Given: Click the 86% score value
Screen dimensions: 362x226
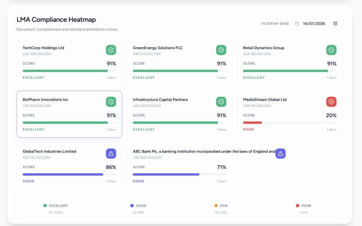Looking at the screenshot, I should pos(111,167).
